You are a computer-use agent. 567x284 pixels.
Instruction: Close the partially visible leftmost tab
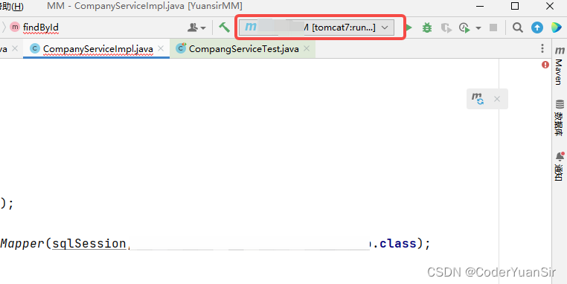coord(15,48)
